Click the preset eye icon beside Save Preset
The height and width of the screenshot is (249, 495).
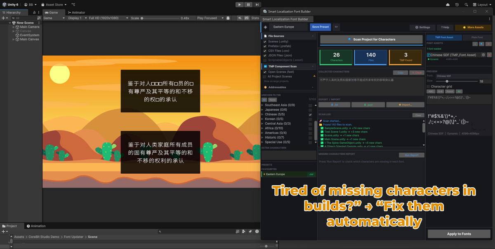pyautogui.click(x=336, y=27)
